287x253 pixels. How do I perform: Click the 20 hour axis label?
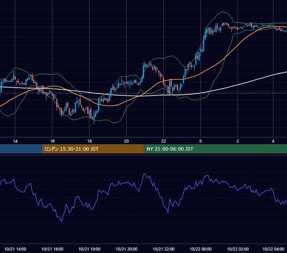click(126, 141)
